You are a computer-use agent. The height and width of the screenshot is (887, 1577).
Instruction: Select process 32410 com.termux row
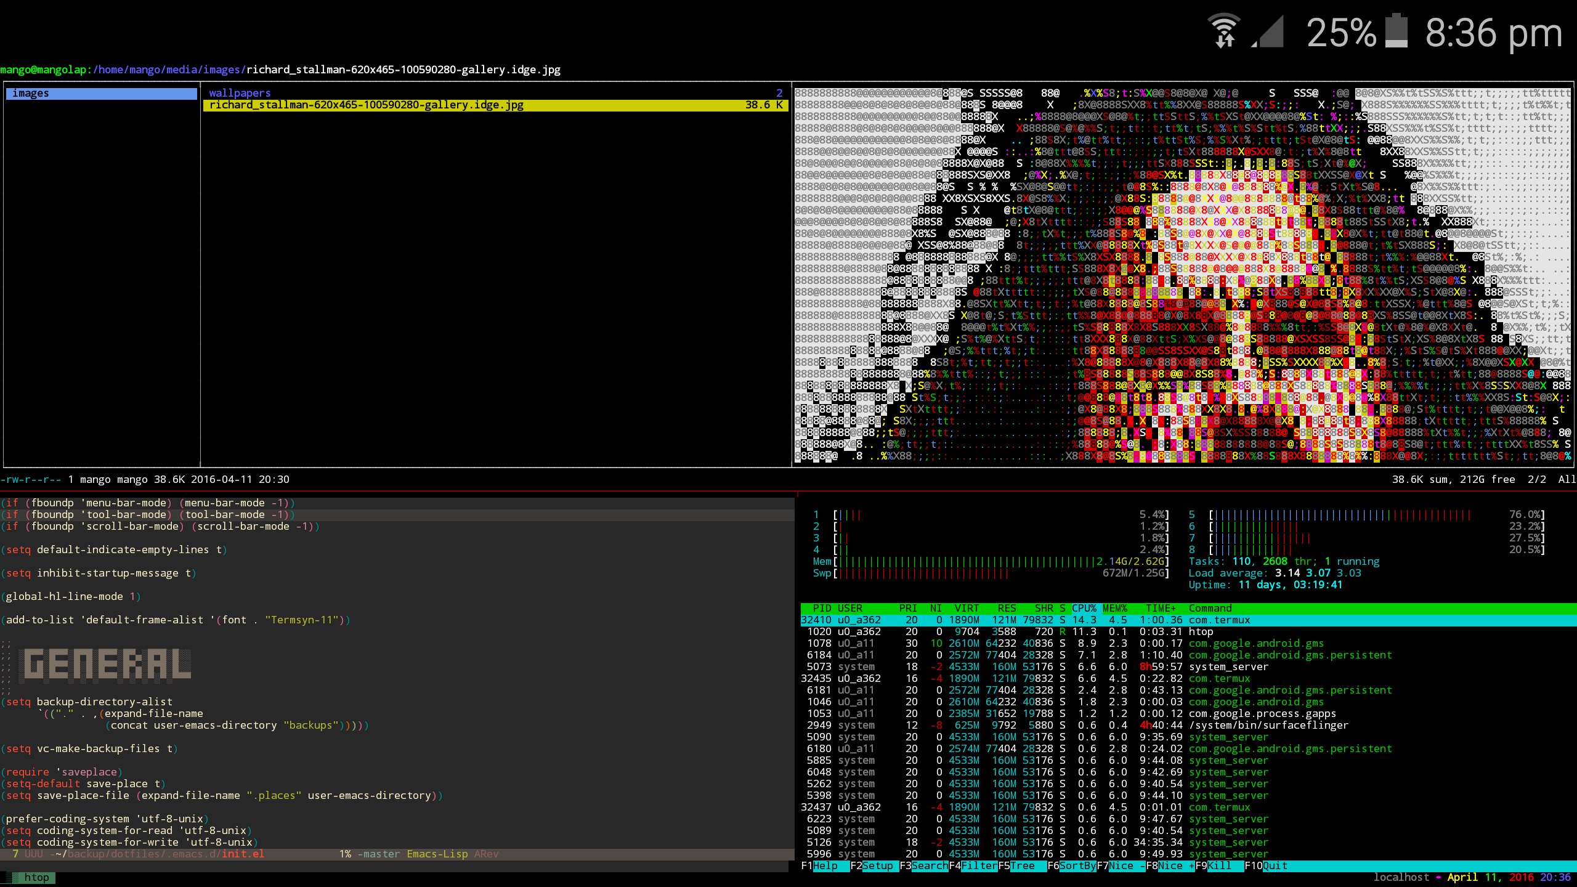click(1189, 620)
